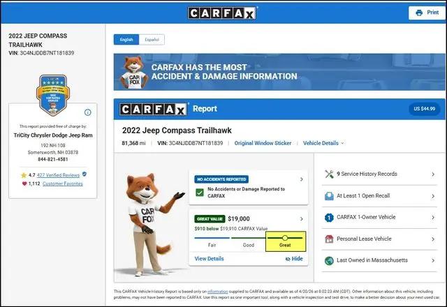This screenshot has width=447, height=307.
Task: Click the $910 below CARFAX Value text
Action: [231, 229]
